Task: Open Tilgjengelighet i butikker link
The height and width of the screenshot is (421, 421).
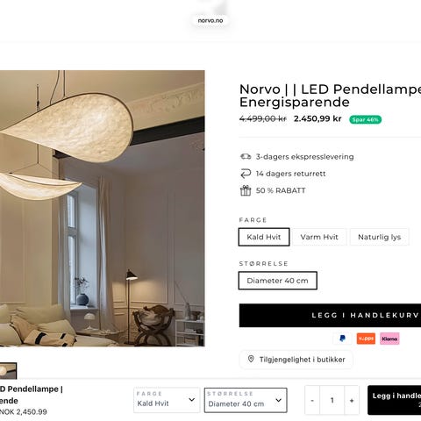Action: pyautogui.click(x=296, y=360)
